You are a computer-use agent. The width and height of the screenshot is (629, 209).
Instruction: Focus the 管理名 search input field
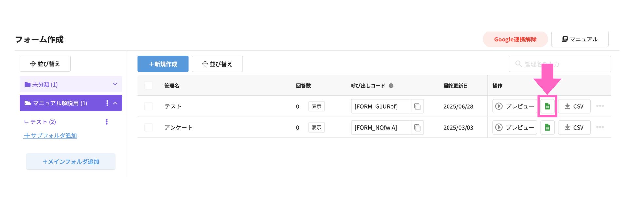pyautogui.click(x=560, y=64)
